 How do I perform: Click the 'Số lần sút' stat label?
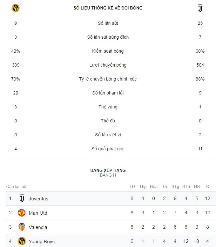tap(108, 23)
